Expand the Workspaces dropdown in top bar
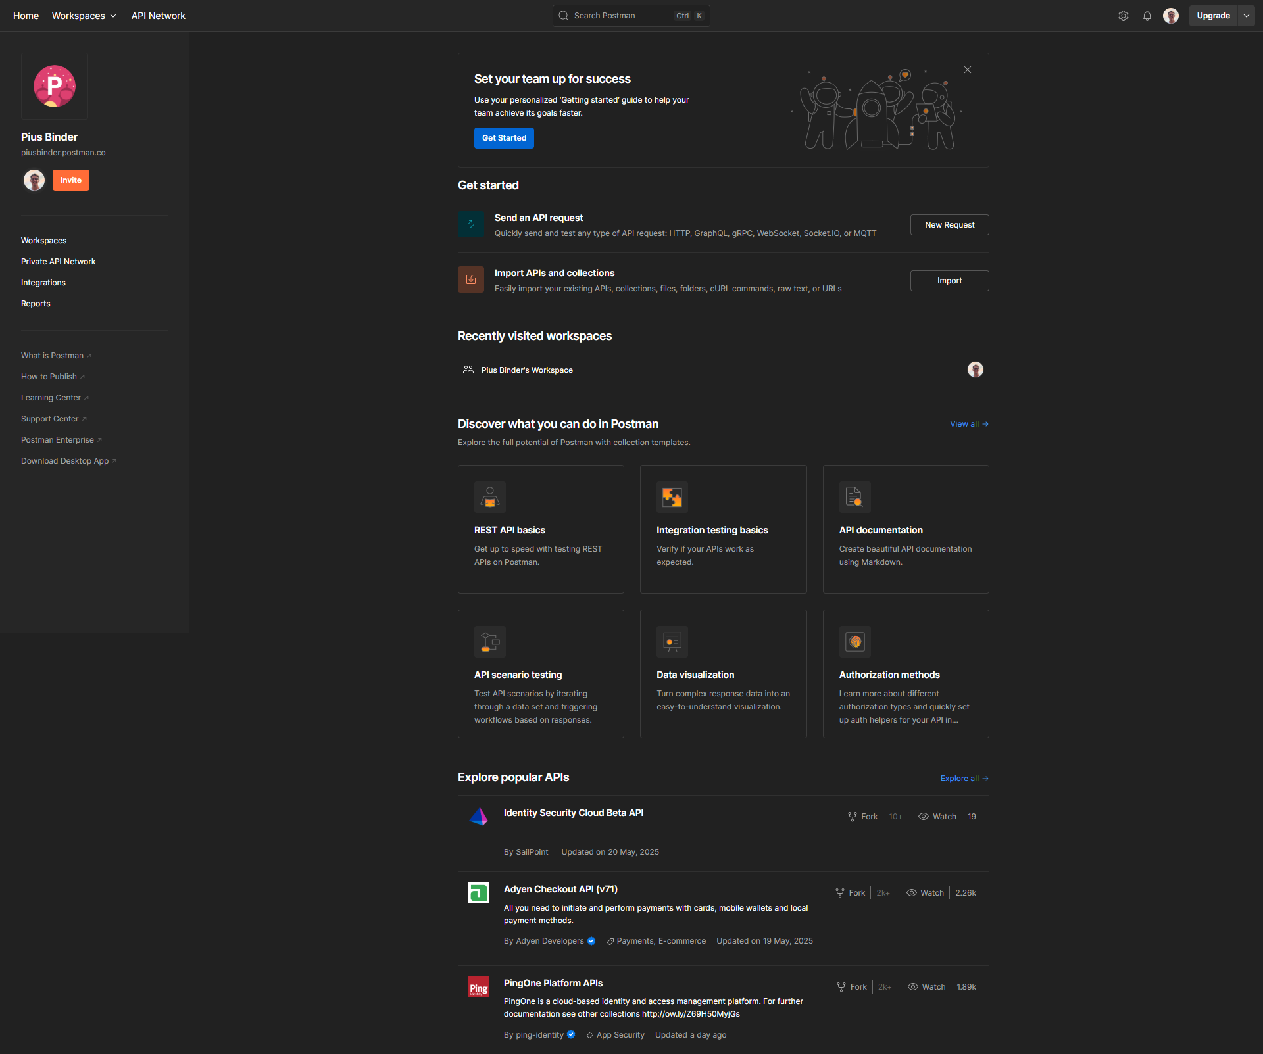The width and height of the screenshot is (1263, 1054). tap(84, 16)
